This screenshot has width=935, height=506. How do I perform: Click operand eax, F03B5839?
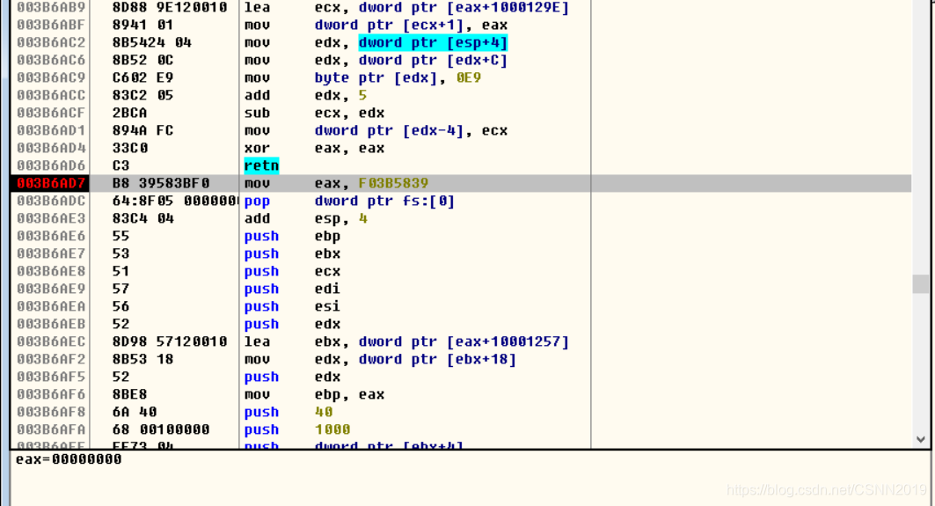click(x=371, y=183)
